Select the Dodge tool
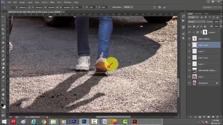The width and height of the screenshot is (223, 125). click(3, 72)
